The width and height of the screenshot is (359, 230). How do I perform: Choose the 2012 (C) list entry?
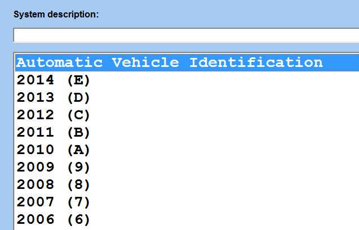187,115
